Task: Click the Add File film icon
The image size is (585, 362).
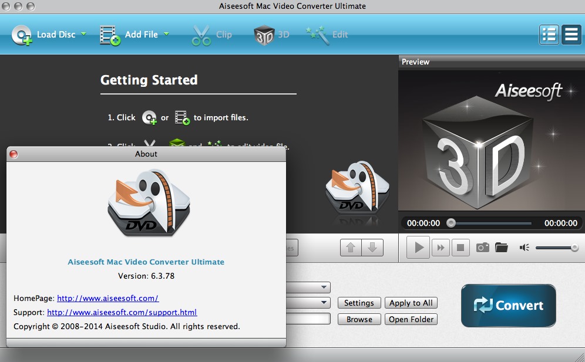Action: 110,35
